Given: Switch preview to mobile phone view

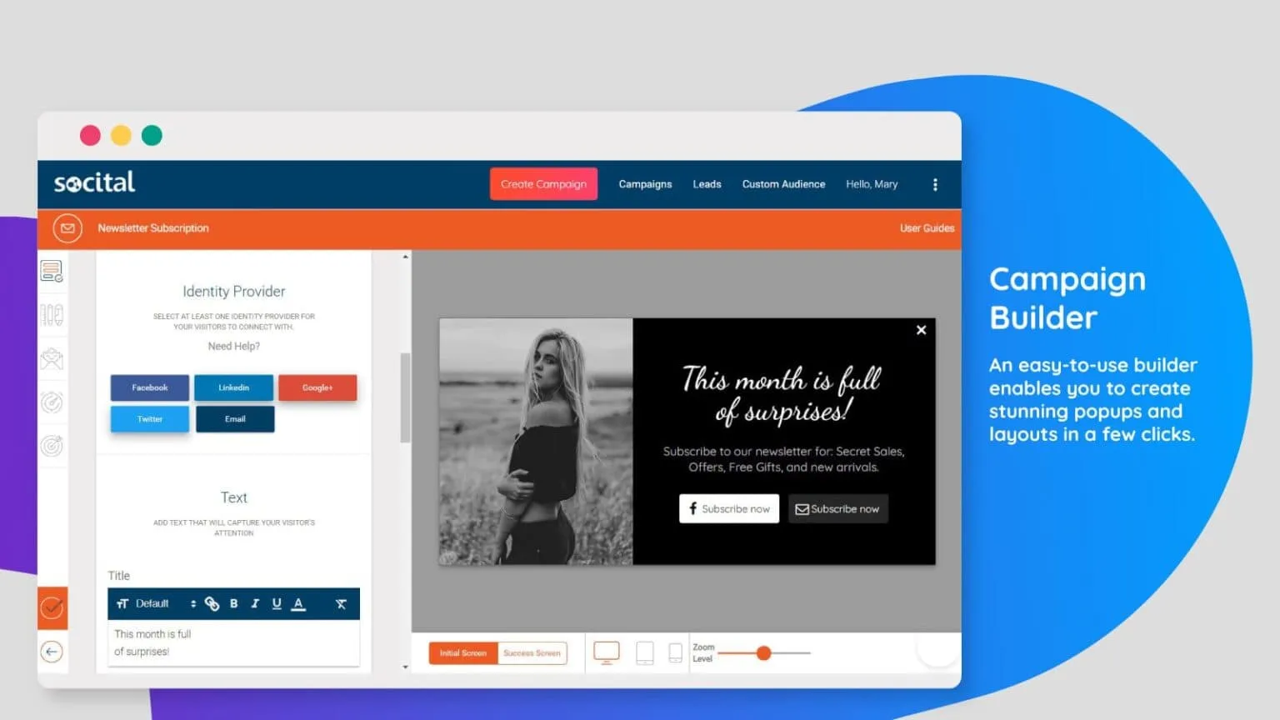Looking at the screenshot, I should click(676, 652).
